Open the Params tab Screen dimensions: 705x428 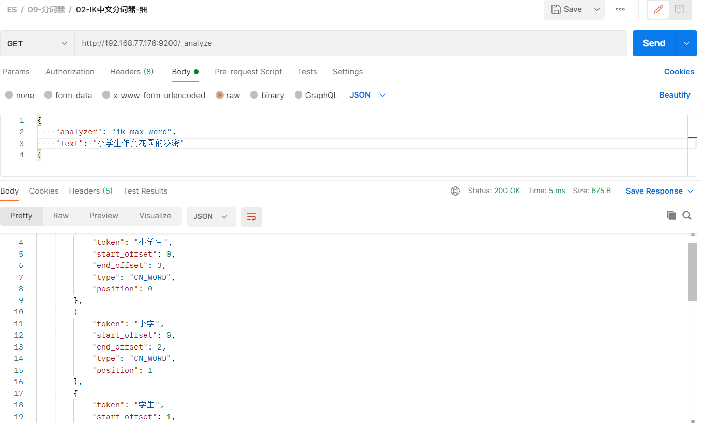tap(16, 72)
